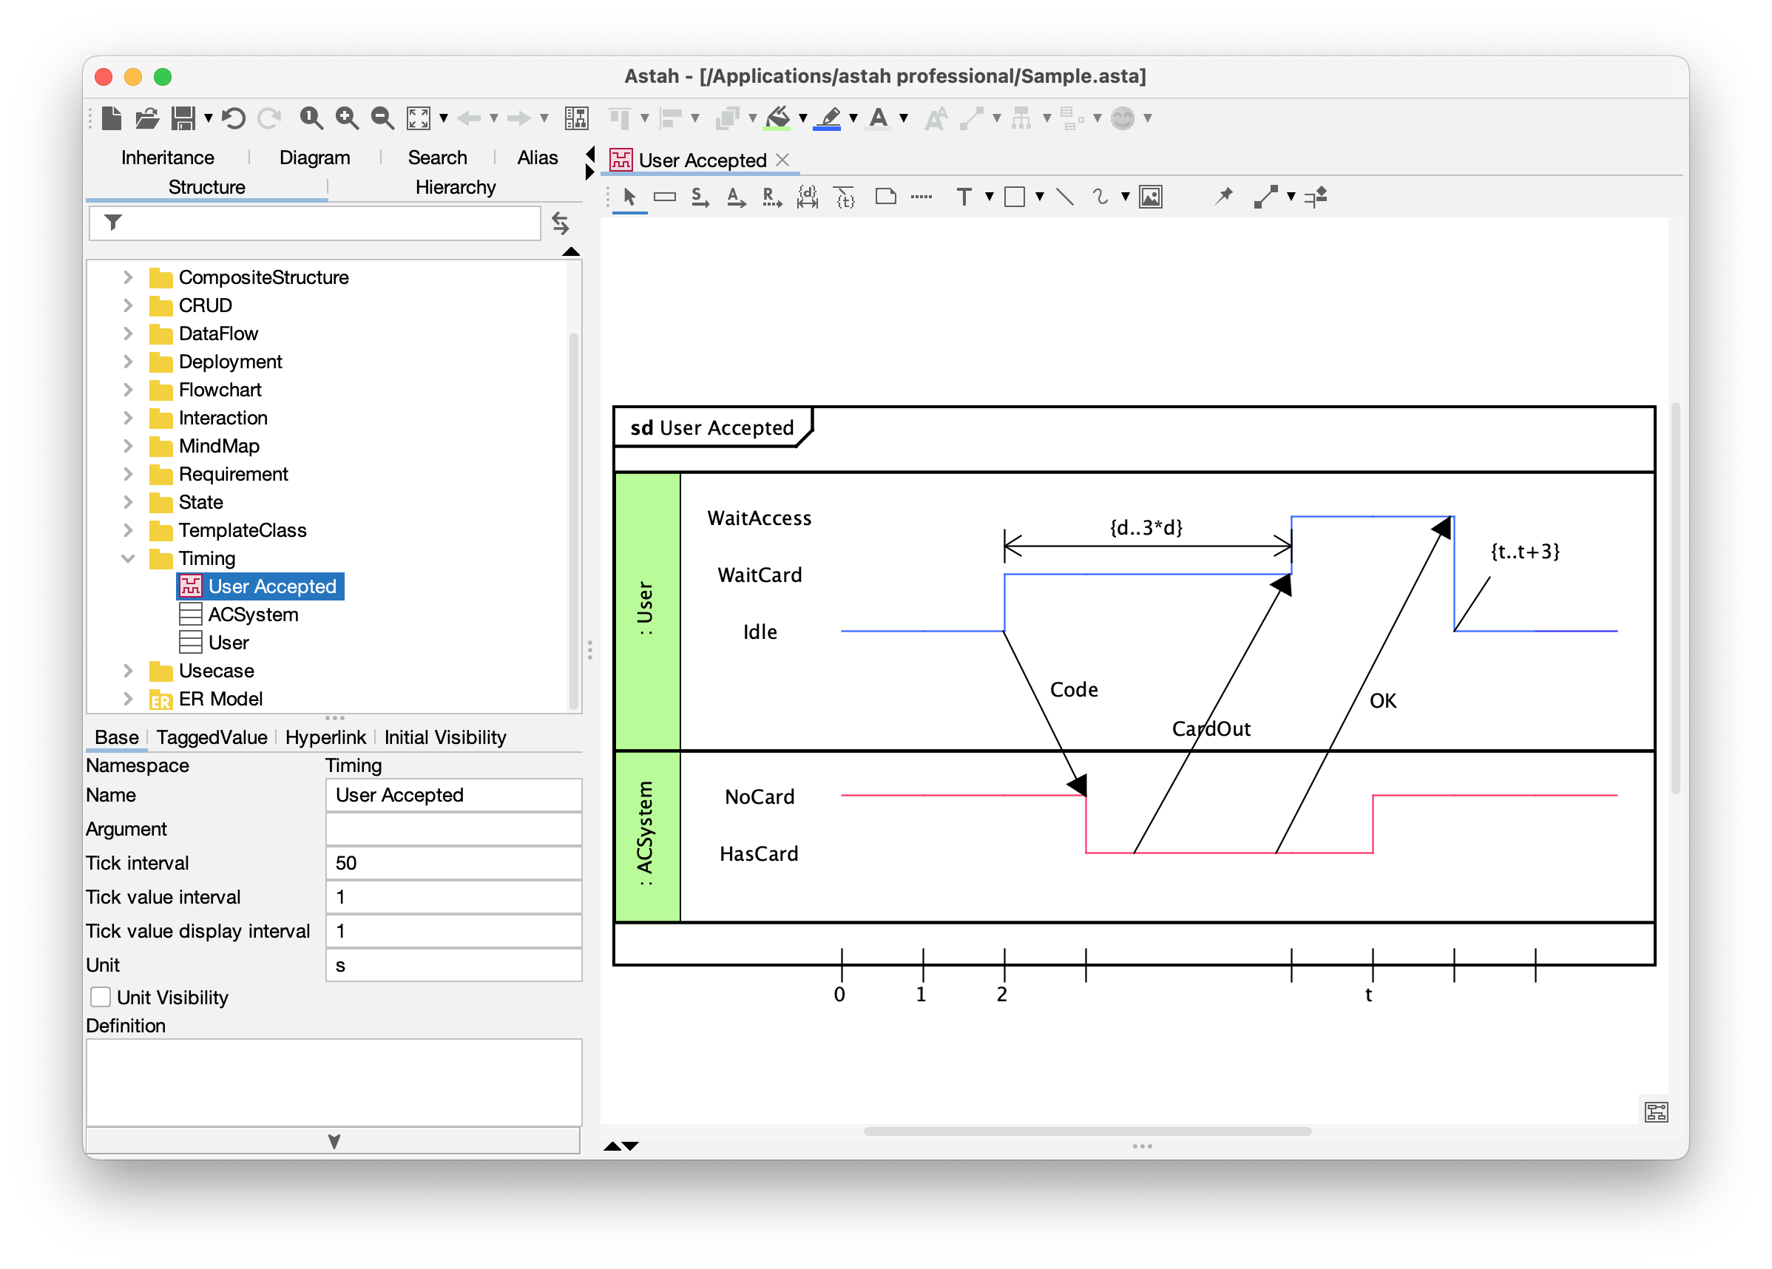The width and height of the screenshot is (1772, 1269).
Task: Select the duration constraint tool
Action: (x=807, y=197)
